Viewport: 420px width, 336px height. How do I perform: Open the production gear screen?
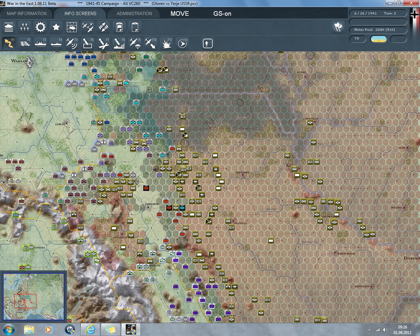[x=40, y=27]
